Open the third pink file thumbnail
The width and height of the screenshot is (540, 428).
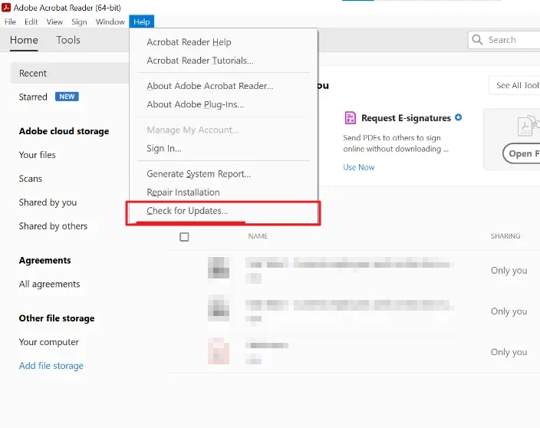[219, 351]
